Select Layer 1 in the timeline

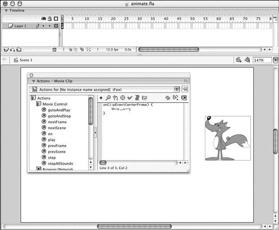[31, 26]
